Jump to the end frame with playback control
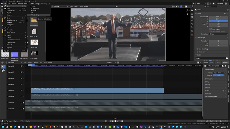The height and width of the screenshot is (129, 230). click(122, 121)
